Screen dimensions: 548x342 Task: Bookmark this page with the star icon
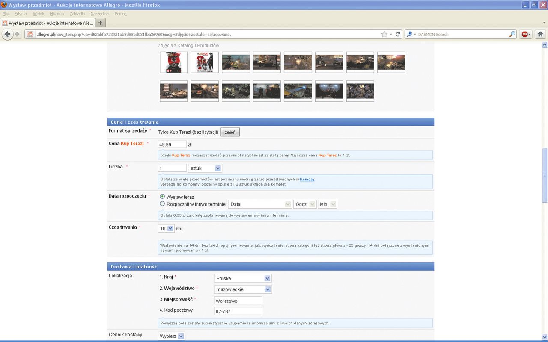384,34
